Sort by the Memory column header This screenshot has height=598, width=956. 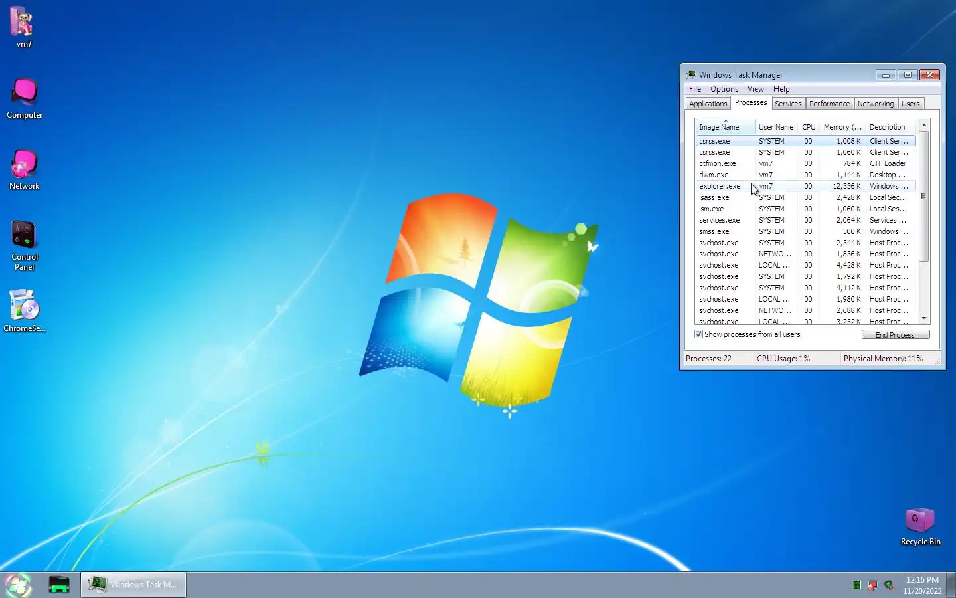click(842, 127)
